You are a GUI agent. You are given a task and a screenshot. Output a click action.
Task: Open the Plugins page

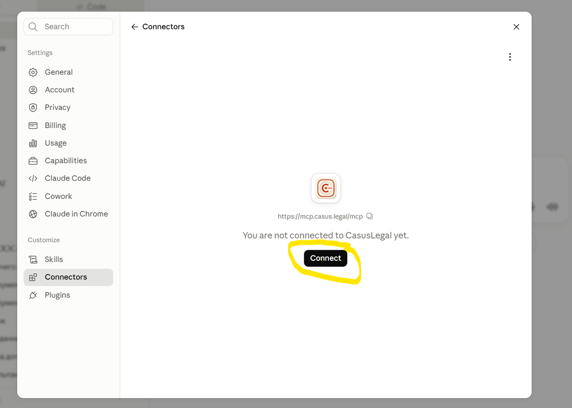pyautogui.click(x=68, y=295)
